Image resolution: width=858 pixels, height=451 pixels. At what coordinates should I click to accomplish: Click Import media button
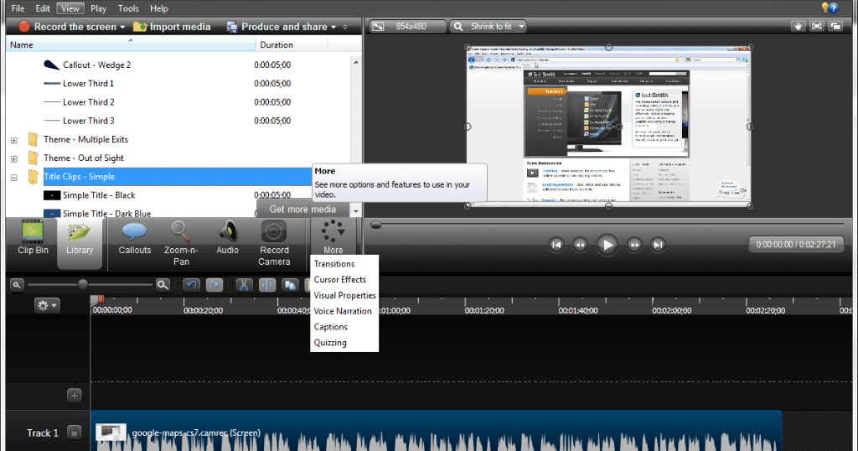(x=172, y=27)
